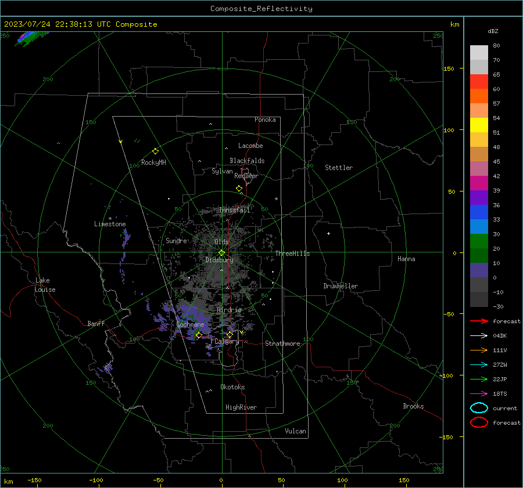Click the Brooks town label

pos(413,406)
